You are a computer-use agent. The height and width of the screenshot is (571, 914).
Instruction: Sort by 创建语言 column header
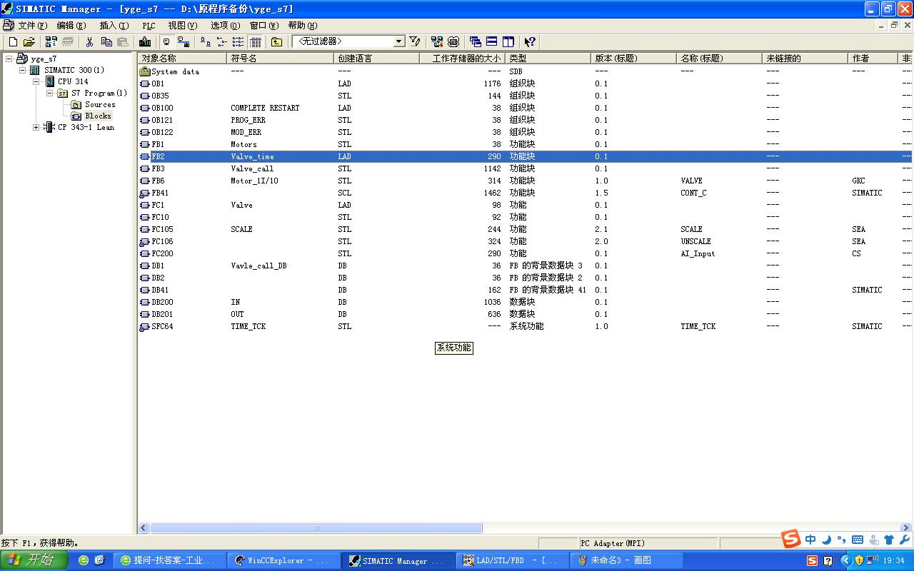tap(376, 59)
